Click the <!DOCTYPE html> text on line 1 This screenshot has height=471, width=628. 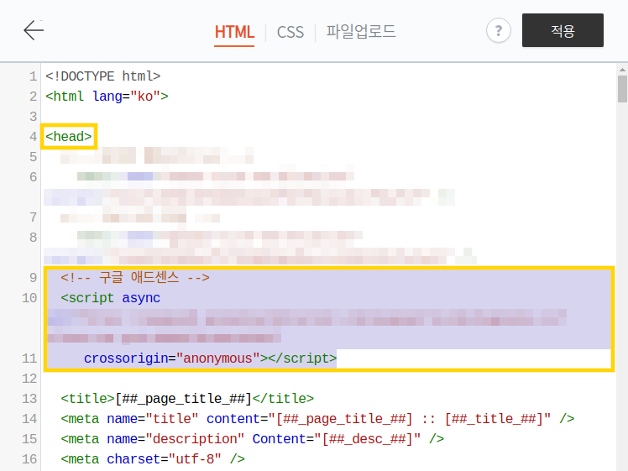(x=103, y=76)
